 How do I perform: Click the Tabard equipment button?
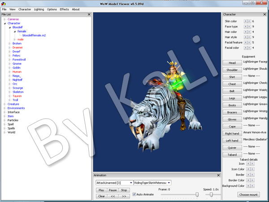click(x=232, y=155)
